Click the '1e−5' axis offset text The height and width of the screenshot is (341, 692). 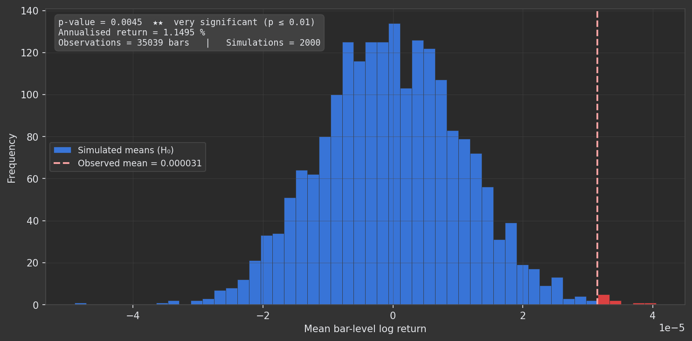click(671, 328)
